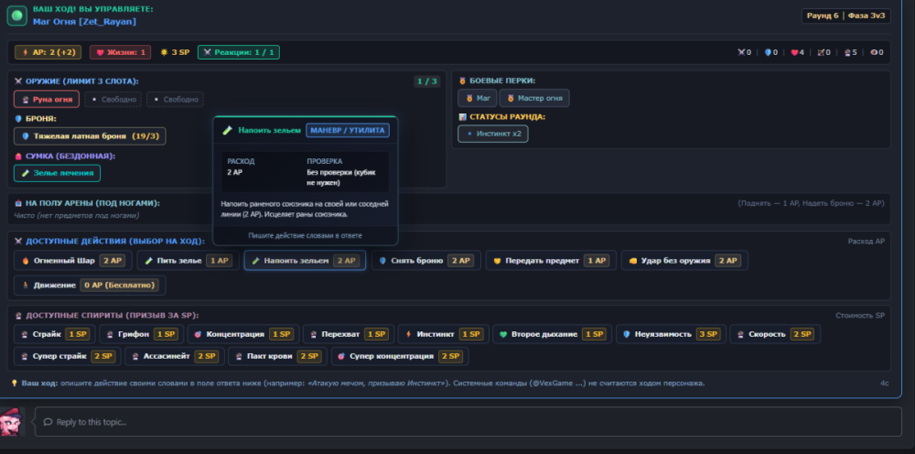915x454 pixels.
Task: Click the Снять броню shield action
Action: (426, 260)
